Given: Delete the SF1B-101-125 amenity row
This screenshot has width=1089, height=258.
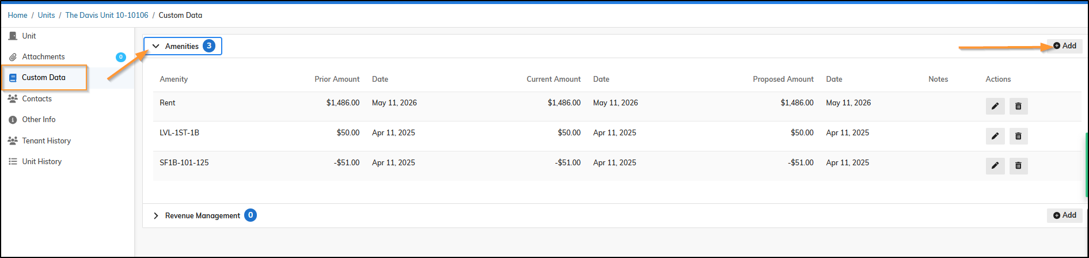Looking at the screenshot, I should point(1018,166).
